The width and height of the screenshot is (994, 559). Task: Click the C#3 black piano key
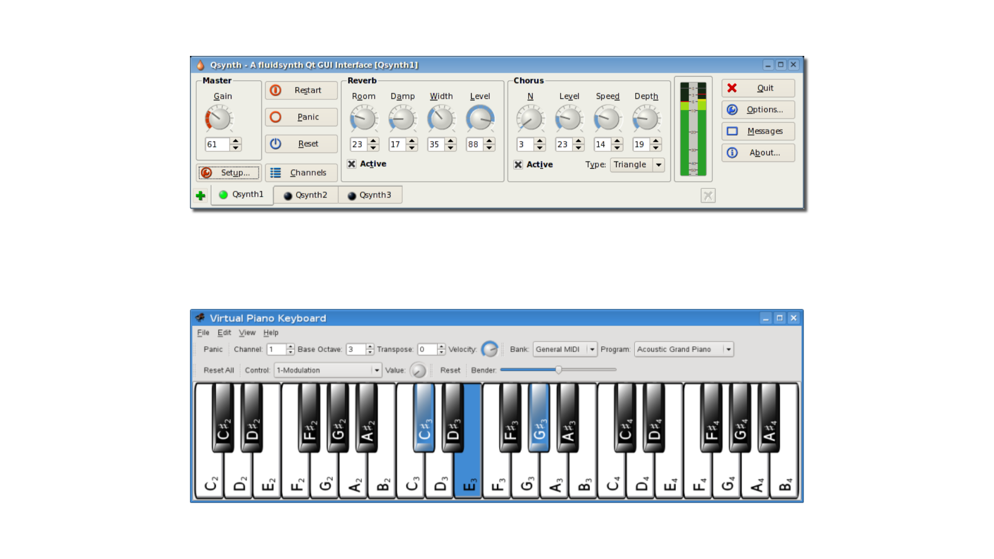click(x=424, y=417)
